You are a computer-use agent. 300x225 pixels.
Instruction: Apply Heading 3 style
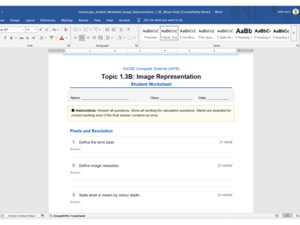(x=281, y=34)
